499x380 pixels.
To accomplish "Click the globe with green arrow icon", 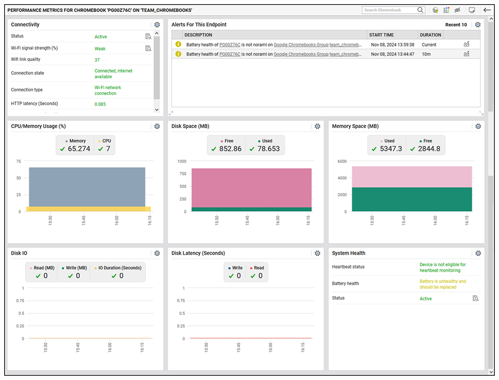I will (x=435, y=10).
